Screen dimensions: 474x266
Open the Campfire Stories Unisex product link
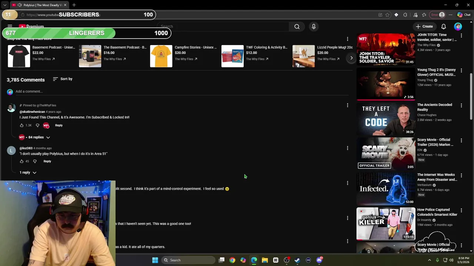coord(196,48)
